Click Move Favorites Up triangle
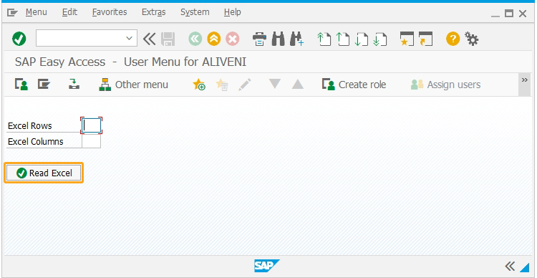Screen dimensions: 537x278 tap(298, 85)
